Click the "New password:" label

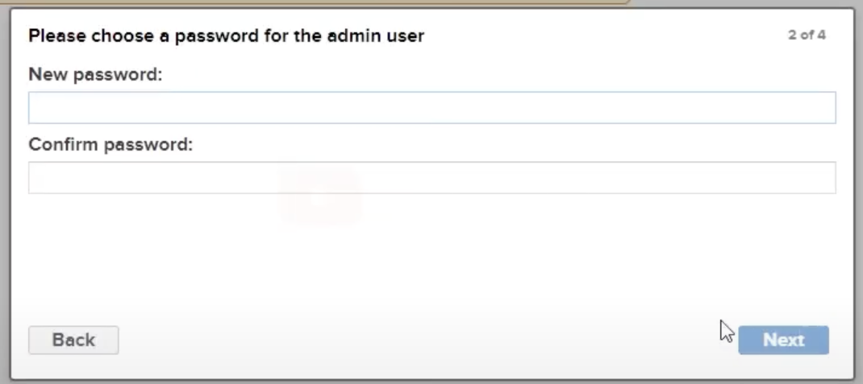[96, 75]
